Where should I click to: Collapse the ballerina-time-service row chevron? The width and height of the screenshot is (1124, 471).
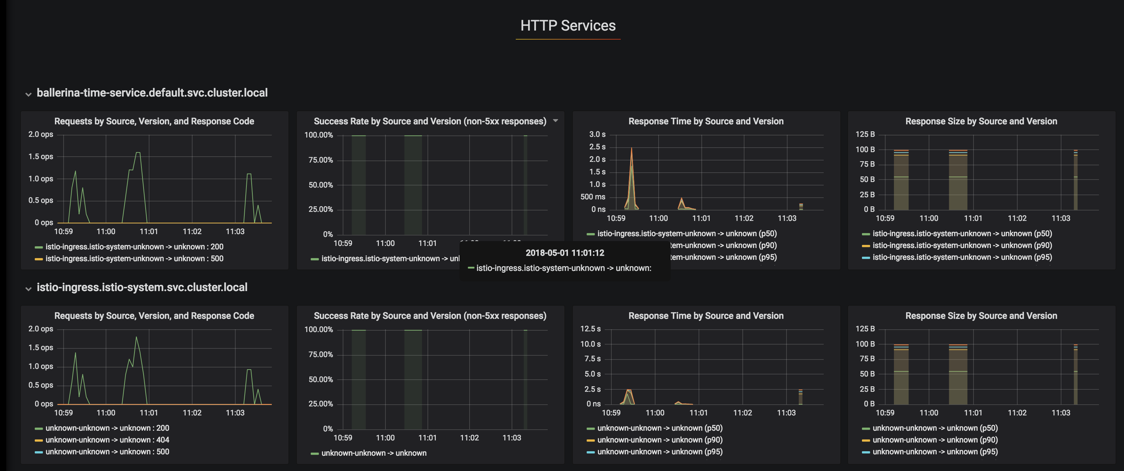coord(28,94)
